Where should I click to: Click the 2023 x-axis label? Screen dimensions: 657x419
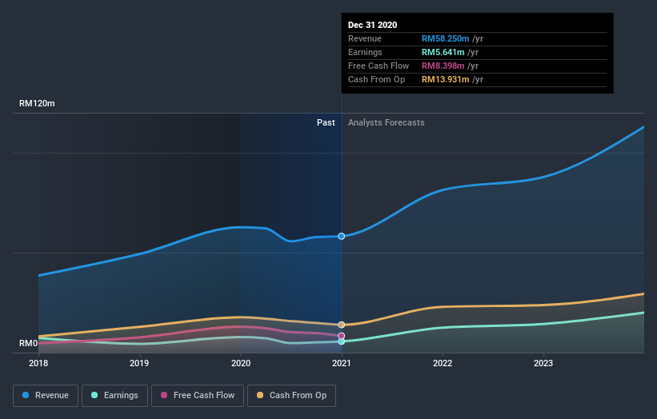(x=543, y=363)
